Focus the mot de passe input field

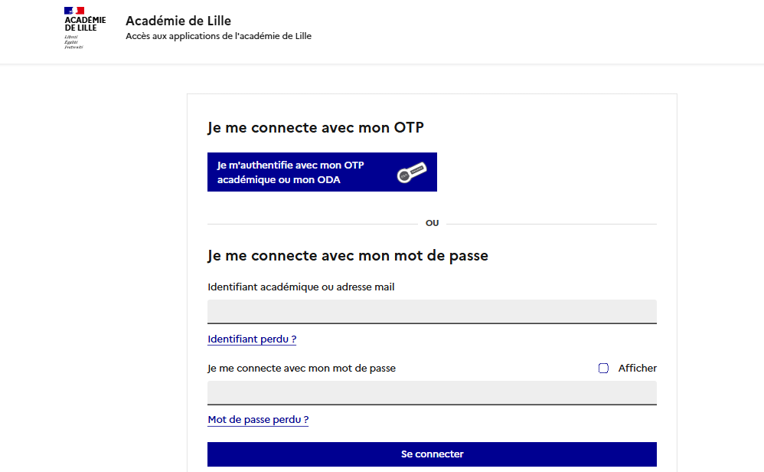click(x=432, y=392)
